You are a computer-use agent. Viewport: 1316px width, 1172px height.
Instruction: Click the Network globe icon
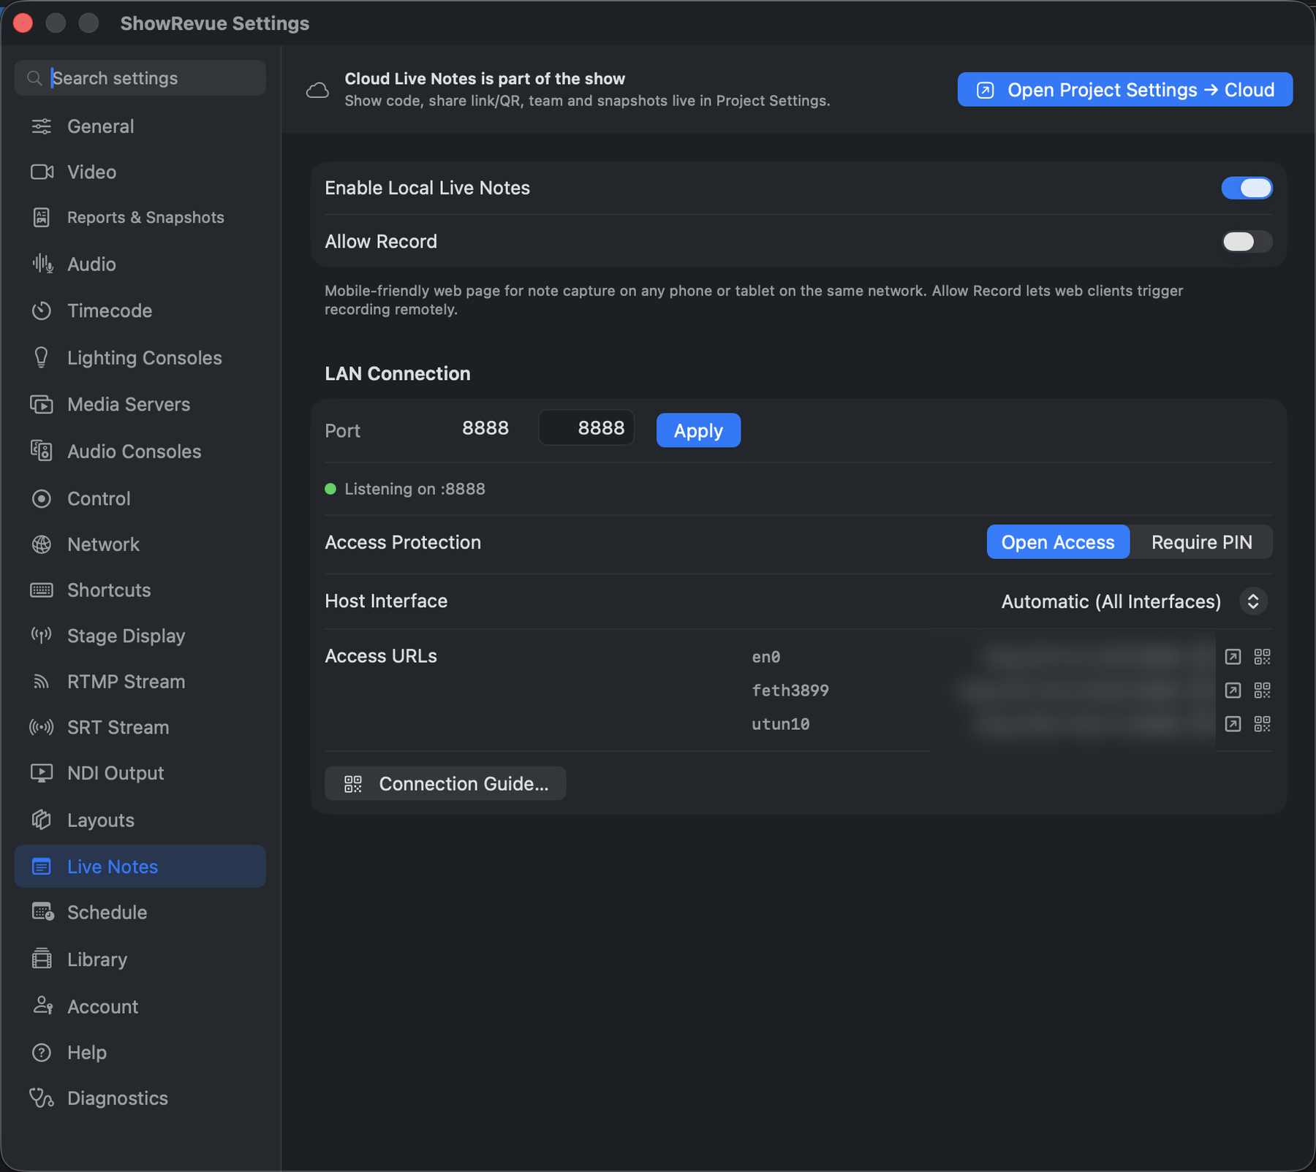pos(42,544)
